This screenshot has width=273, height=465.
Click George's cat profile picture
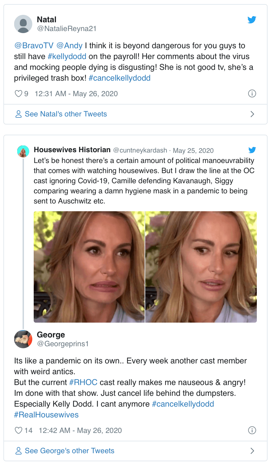pyautogui.click(x=23, y=339)
